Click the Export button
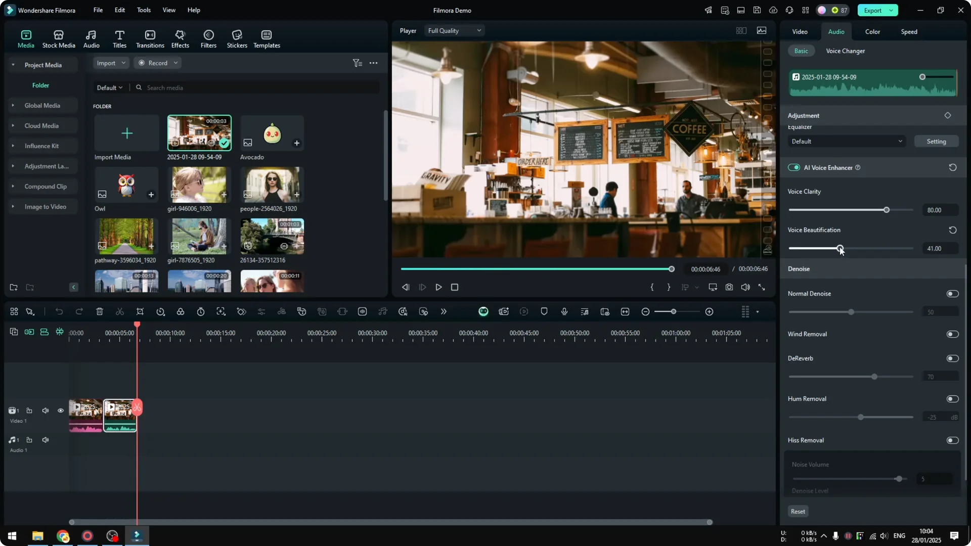The image size is (971, 546). pos(873,10)
